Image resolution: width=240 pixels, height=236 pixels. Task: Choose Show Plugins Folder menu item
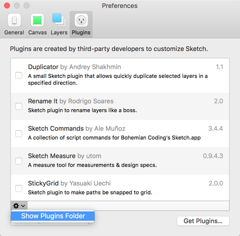coord(53,216)
